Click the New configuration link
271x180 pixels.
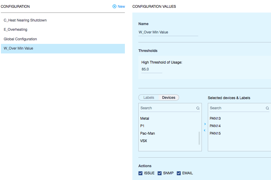121,7
